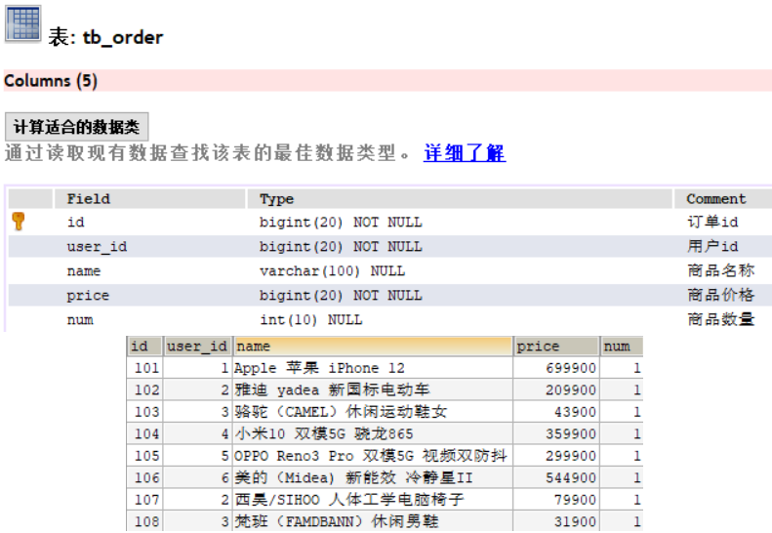The height and width of the screenshot is (533, 772).
Task: Click the price cell 299900
Action: coord(556,456)
